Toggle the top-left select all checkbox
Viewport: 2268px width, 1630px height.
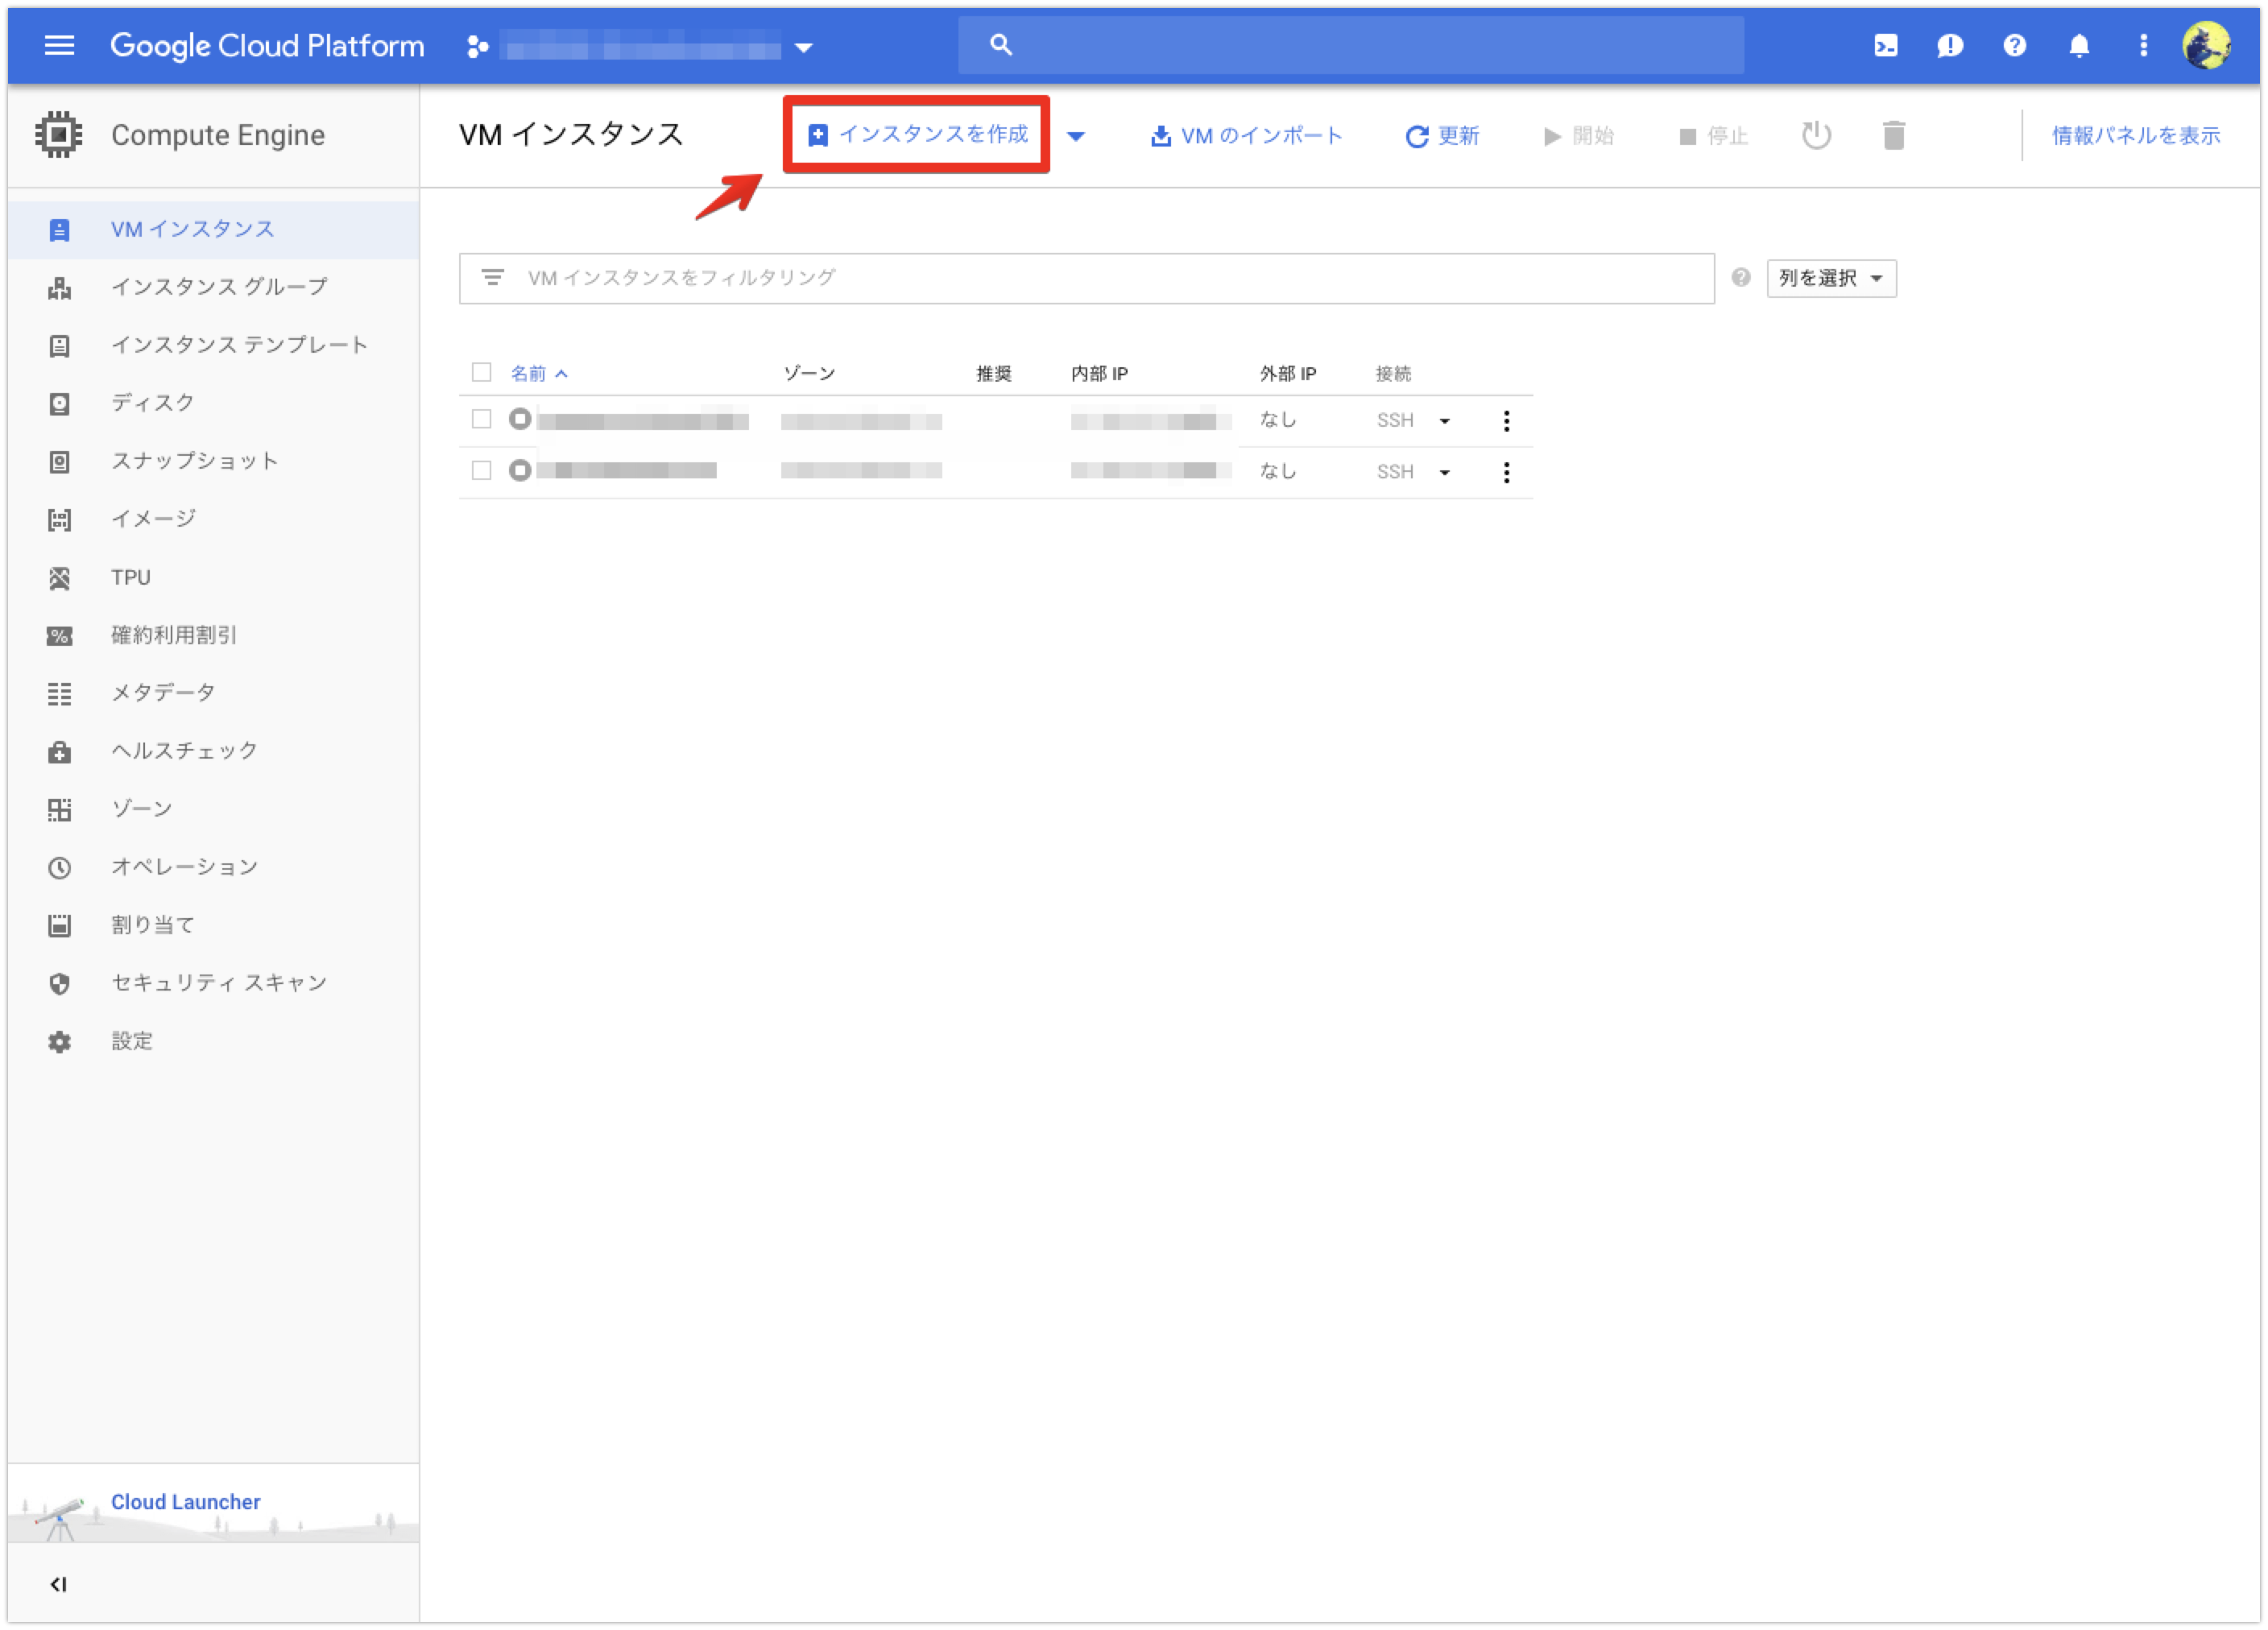point(482,370)
